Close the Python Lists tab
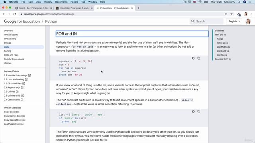Image resolution: width=255 pixels, height=143 pixels. click(132, 8)
